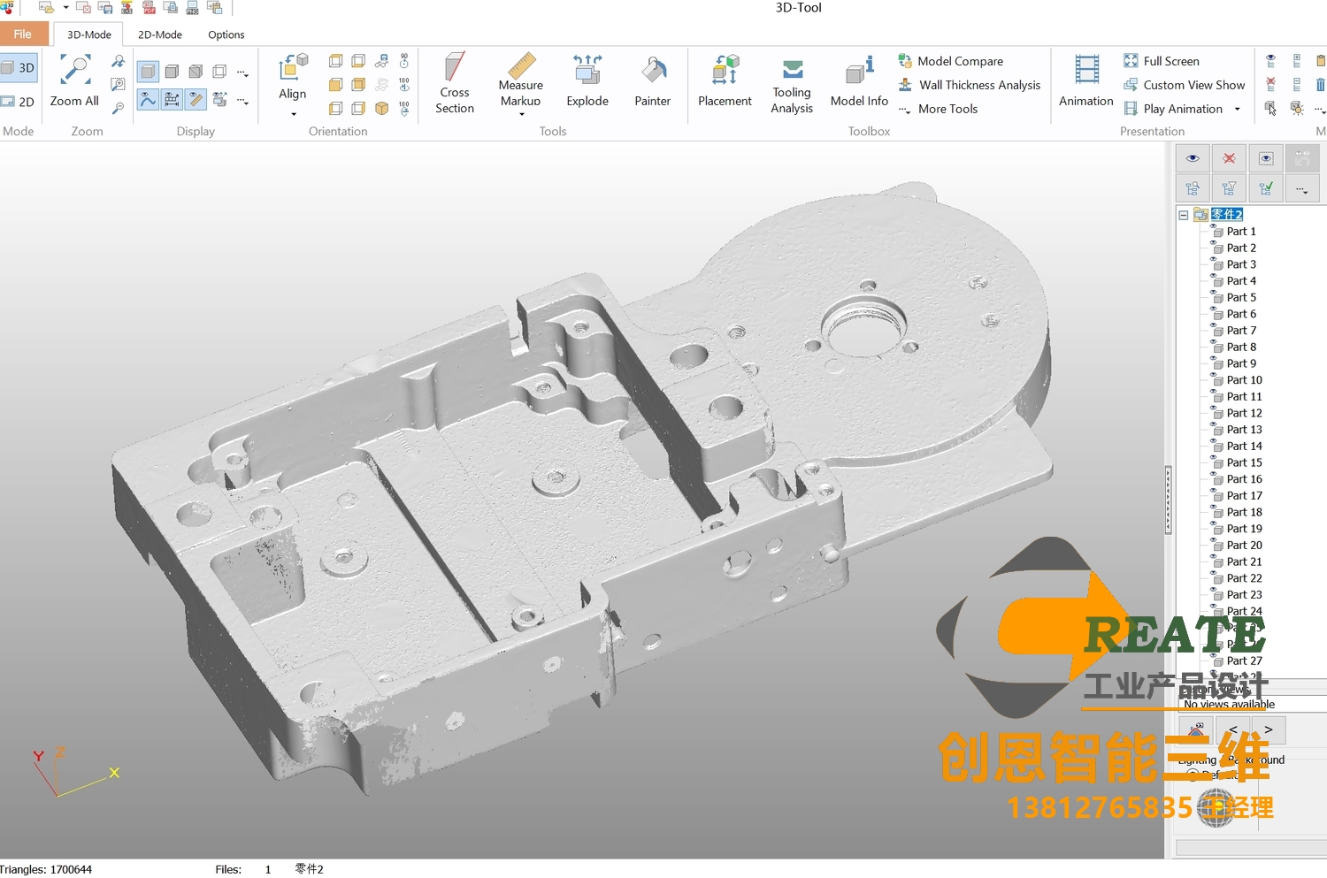The height and width of the screenshot is (878, 1327).
Task: Activate the Explode tool
Action: 587,81
